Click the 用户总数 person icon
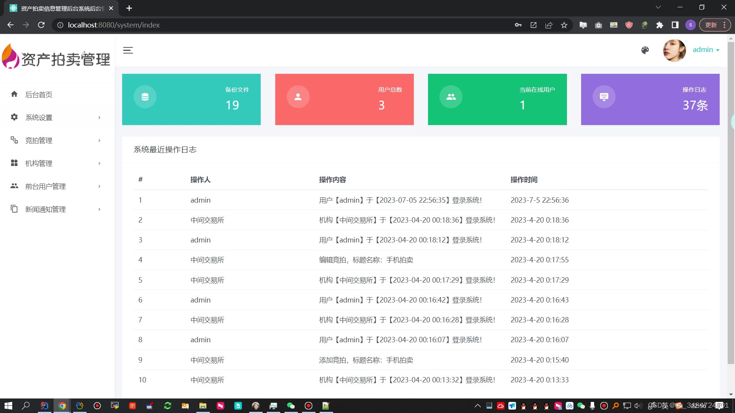 [x=298, y=97]
